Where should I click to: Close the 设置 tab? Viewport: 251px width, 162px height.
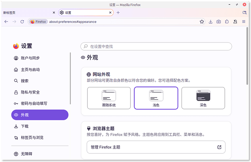point(110,12)
